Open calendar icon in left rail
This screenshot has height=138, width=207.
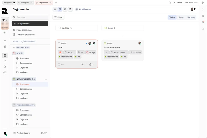pos(5,41)
